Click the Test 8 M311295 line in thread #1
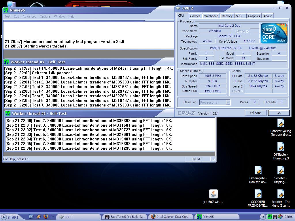The image size is (295, 221). 89,148
